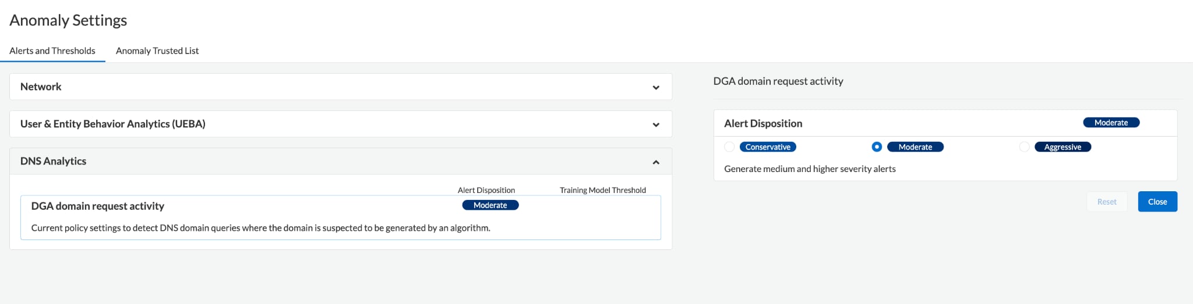Click the DNS Analytics section title

53,161
